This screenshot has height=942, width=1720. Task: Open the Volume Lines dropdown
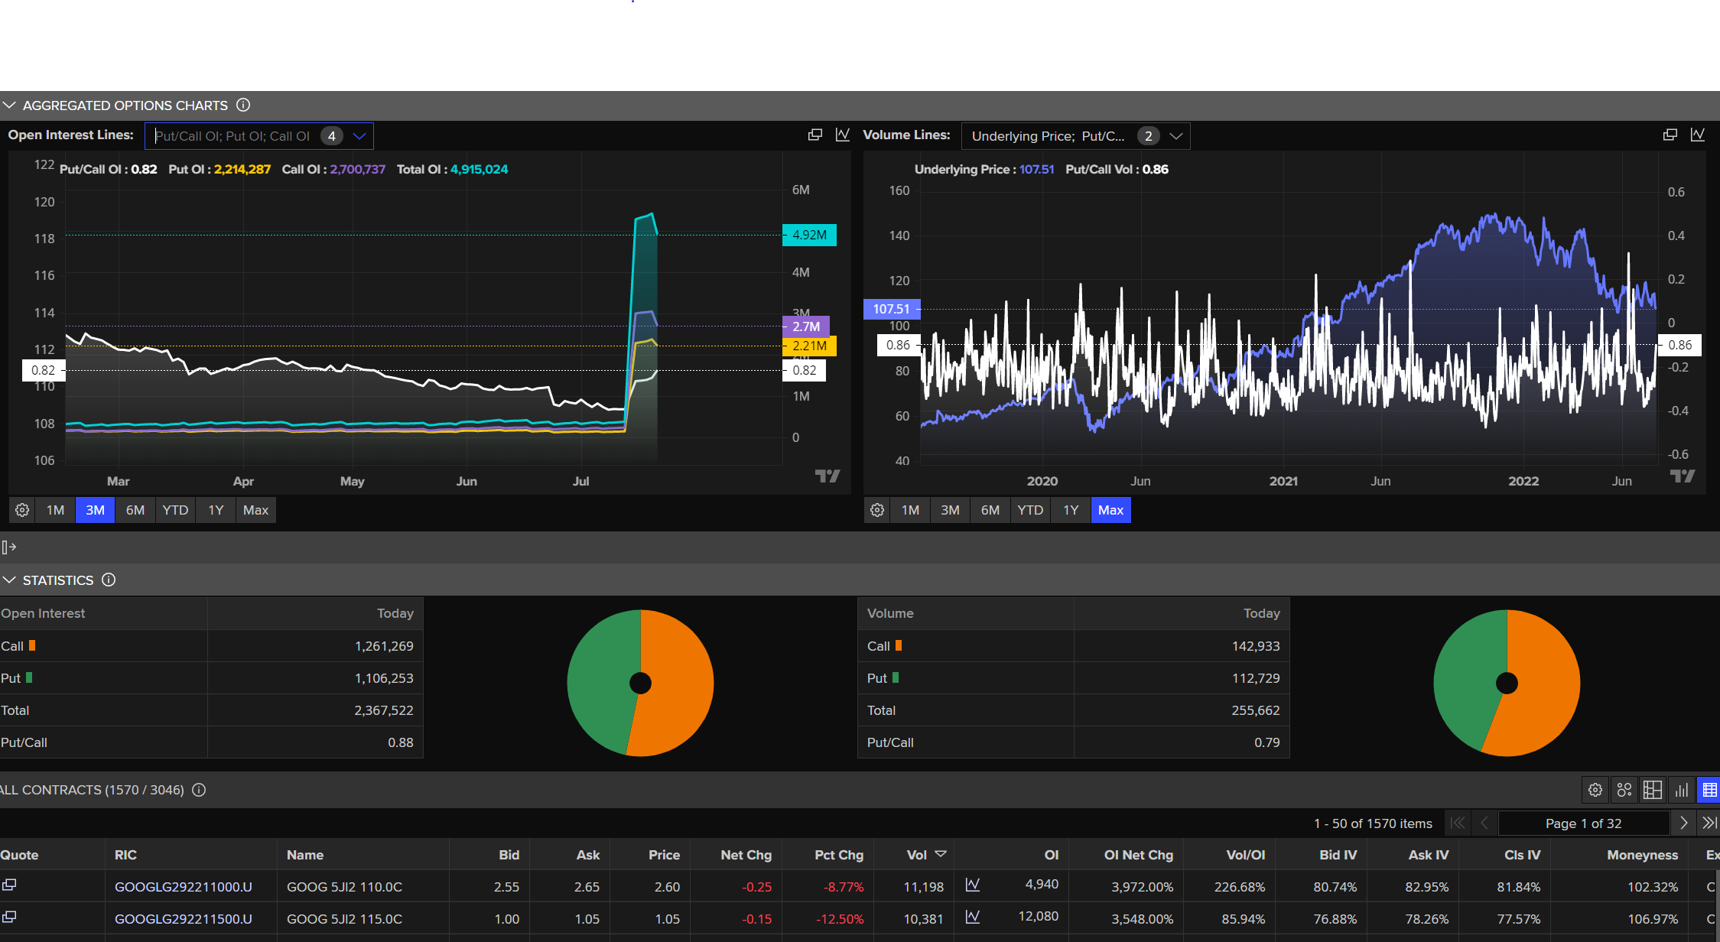coord(1176,136)
